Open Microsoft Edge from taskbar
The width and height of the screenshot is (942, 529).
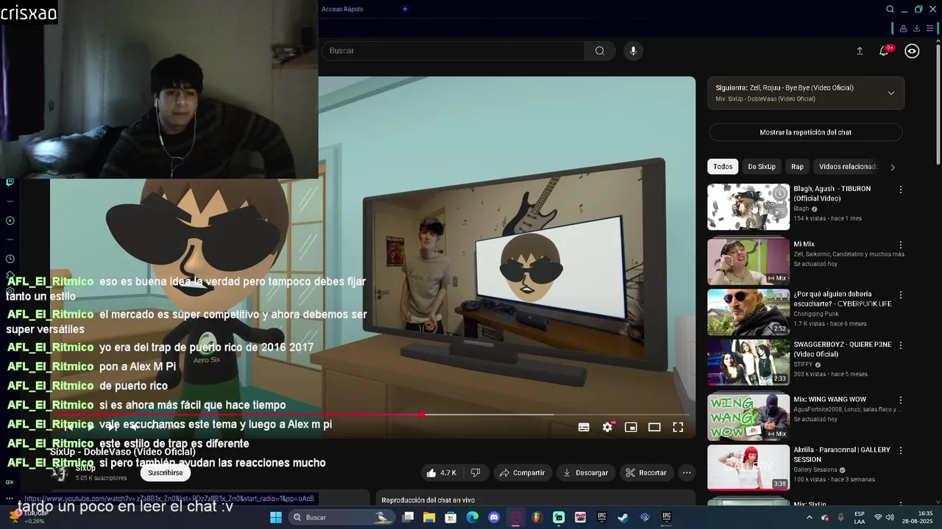tap(472, 517)
